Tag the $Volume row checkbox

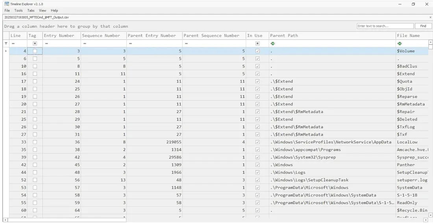pyautogui.click(x=35, y=51)
